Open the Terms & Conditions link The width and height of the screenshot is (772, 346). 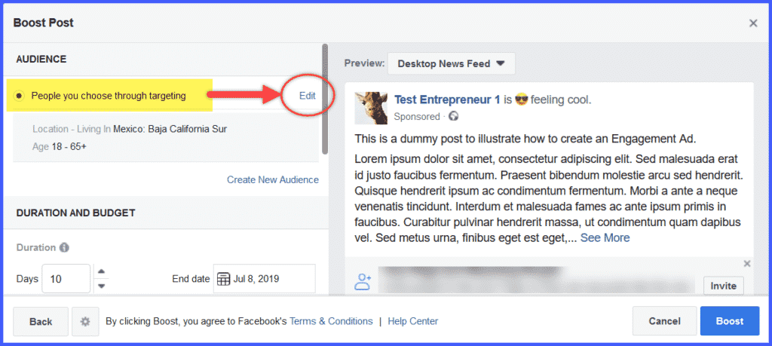(x=331, y=321)
